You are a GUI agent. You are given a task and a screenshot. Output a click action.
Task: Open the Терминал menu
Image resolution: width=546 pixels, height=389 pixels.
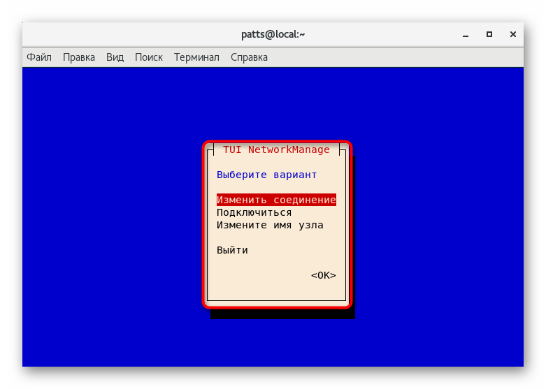196,57
